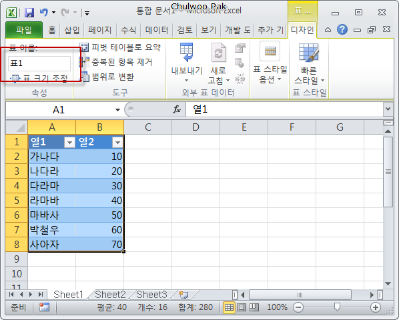
Task: Open the Name Box dropdown arrow
Action: point(117,110)
